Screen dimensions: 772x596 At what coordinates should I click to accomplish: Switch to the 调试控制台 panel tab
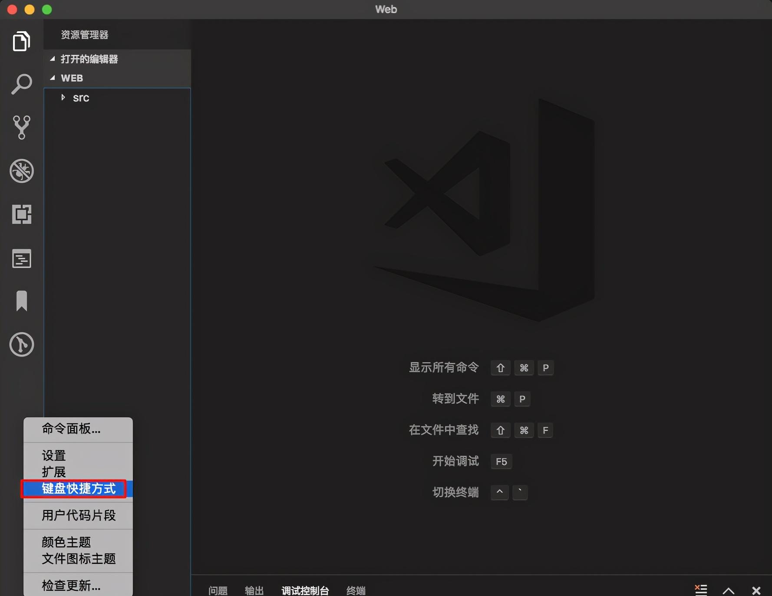tap(305, 590)
